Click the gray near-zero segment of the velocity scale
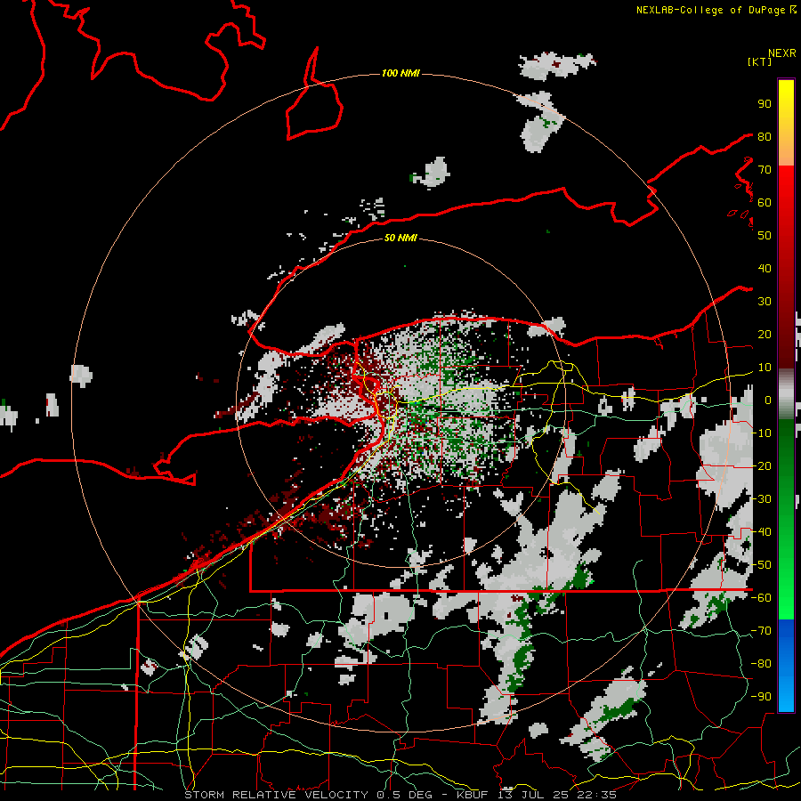 pyautogui.click(x=786, y=393)
